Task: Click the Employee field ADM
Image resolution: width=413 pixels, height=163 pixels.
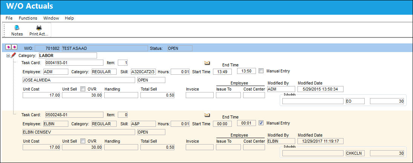Action: tap(56, 72)
